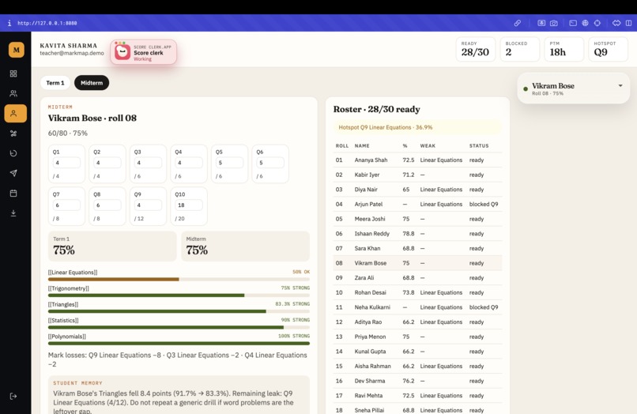Image resolution: width=637 pixels, height=414 pixels.
Task: Edit the Q2 score input field
Action: click(x=107, y=163)
